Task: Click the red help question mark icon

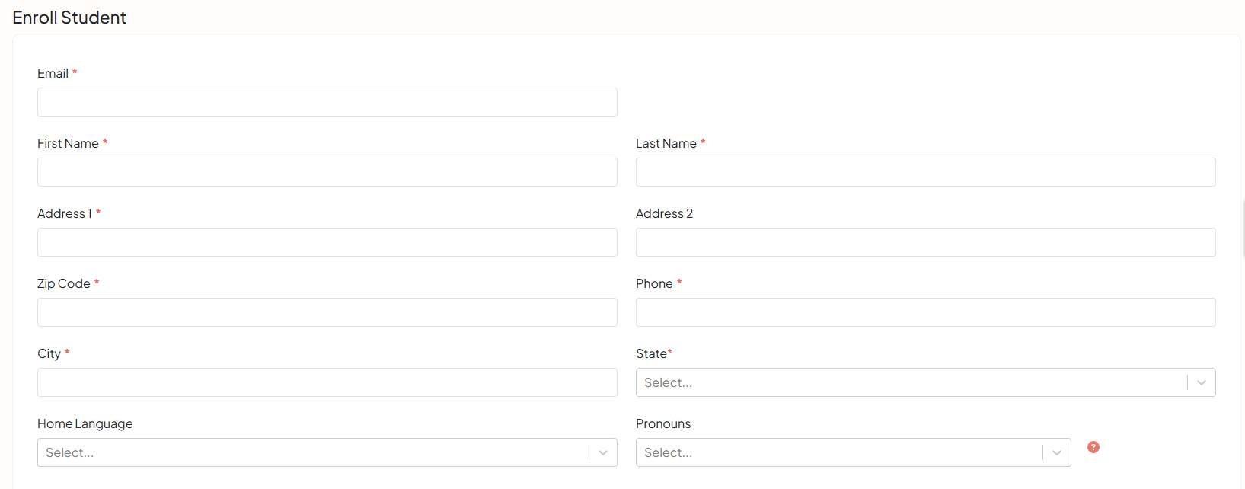Action: click(x=1093, y=447)
